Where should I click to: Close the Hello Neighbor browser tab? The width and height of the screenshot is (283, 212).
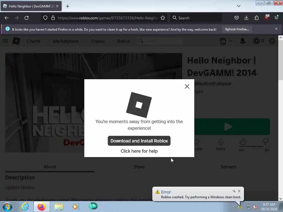coord(57,6)
